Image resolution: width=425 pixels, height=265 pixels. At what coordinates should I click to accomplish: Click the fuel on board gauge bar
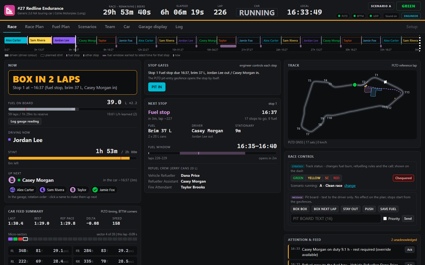(73, 109)
